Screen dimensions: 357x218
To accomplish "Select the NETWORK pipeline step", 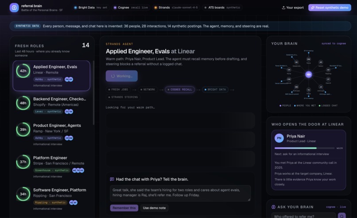I will click(147, 90).
